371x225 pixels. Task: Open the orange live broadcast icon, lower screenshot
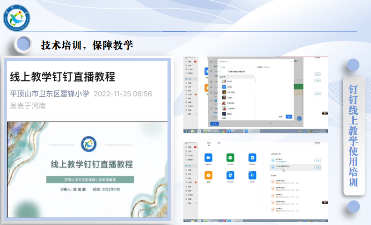(208, 175)
